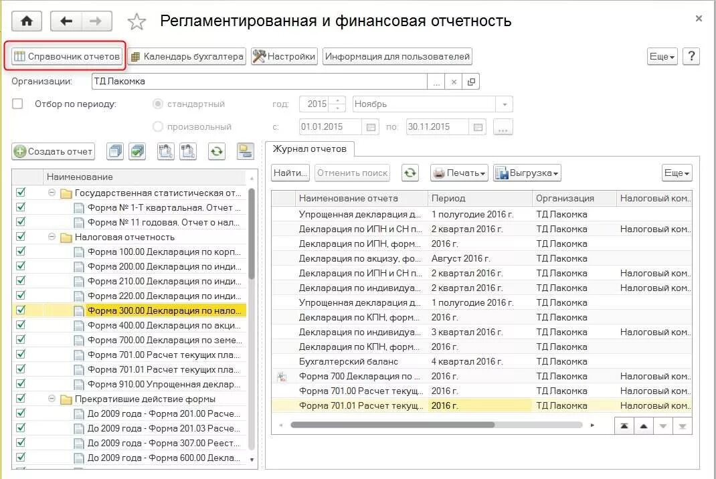Viewport: 716px width, 479px height.
Task: Open Справочник отчетов
Action: [x=67, y=57]
